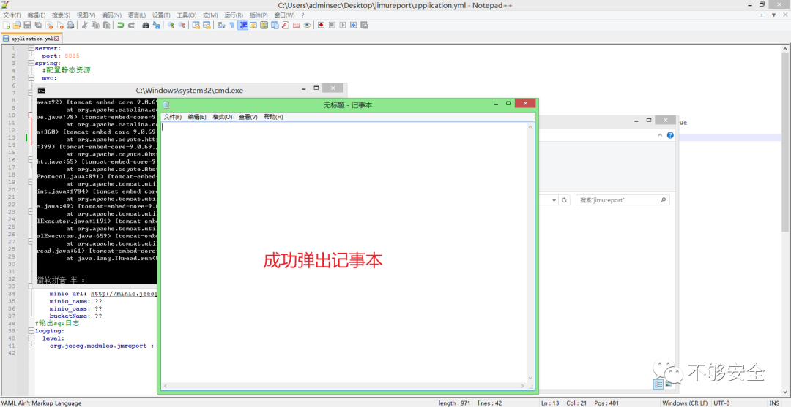This screenshot has width=791, height=407.
Task: Toggle Show All Characters pilcrow icon
Action: pos(231,25)
